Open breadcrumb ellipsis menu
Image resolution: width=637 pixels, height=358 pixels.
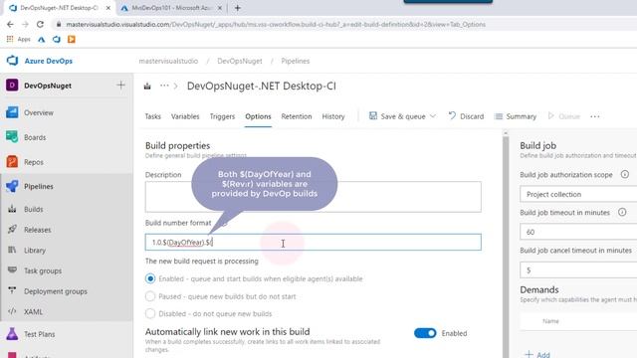[164, 86]
